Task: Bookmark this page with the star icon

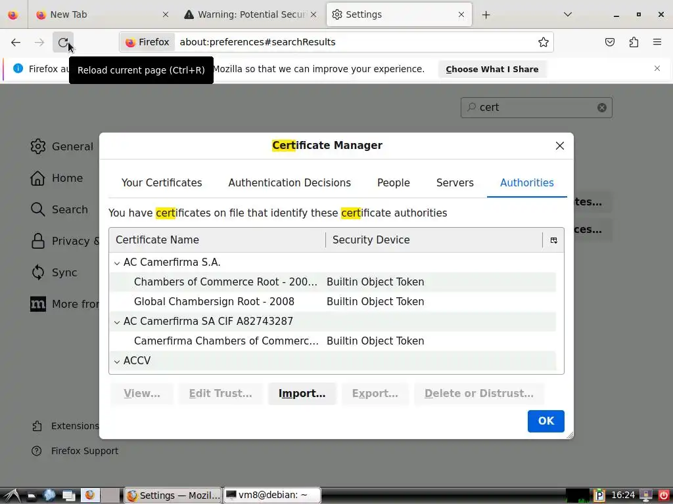Action: point(544,42)
